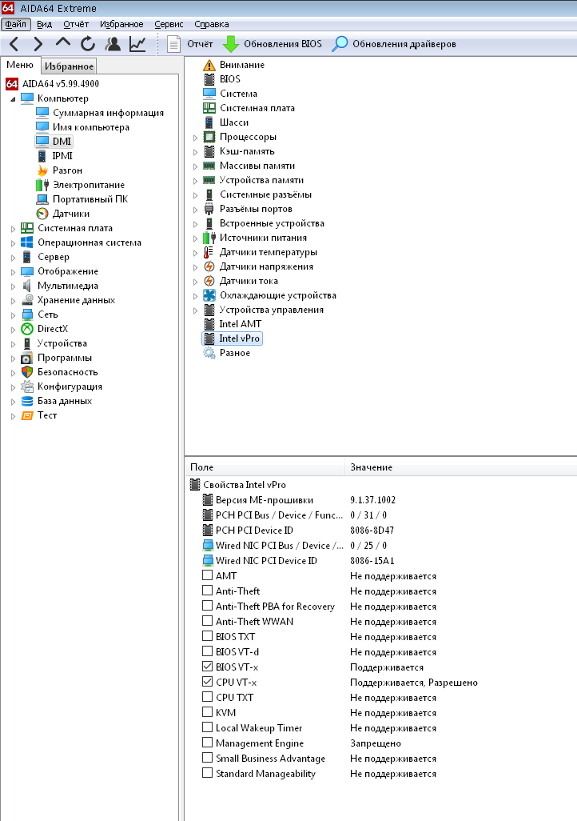Select Суммарная информация tree item
Screen dimensions: 577x821
click(100, 113)
